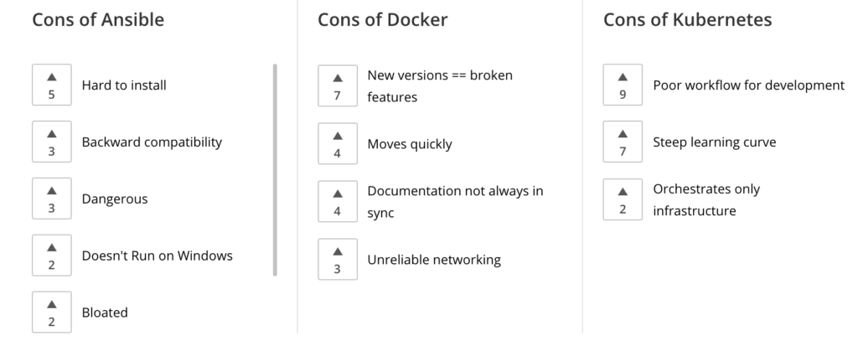Upvote the 'Dangerous' con of Ansible

pyautogui.click(x=52, y=199)
